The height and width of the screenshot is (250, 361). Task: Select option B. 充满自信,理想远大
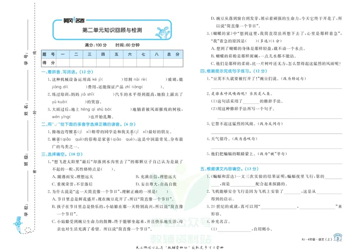point(156,177)
